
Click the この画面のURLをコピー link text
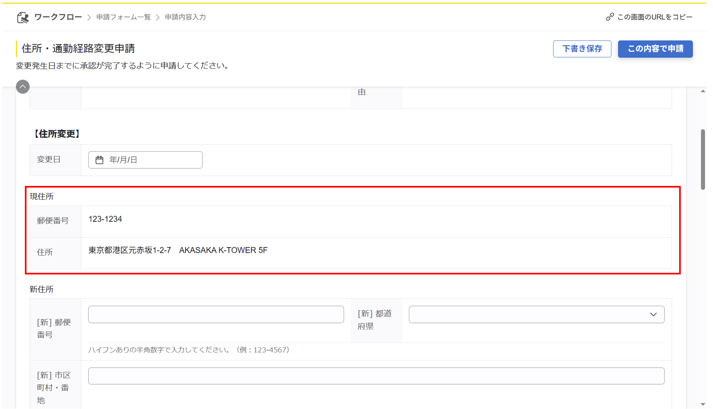click(655, 17)
